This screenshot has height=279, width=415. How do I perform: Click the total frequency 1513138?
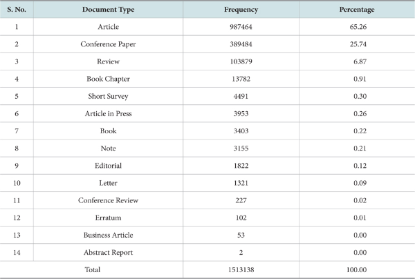pyautogui.click(x=241, y=269)
